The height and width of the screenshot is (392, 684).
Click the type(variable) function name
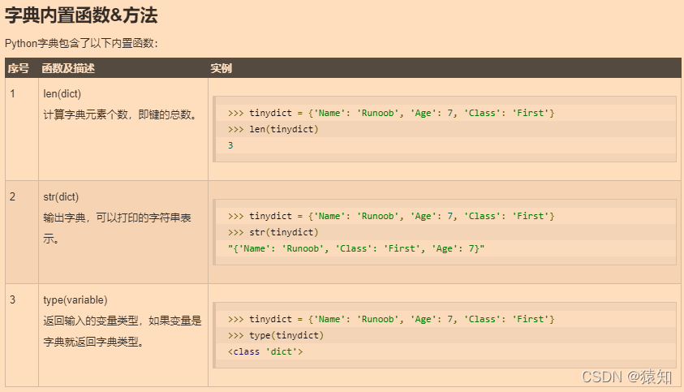[75, 300]
